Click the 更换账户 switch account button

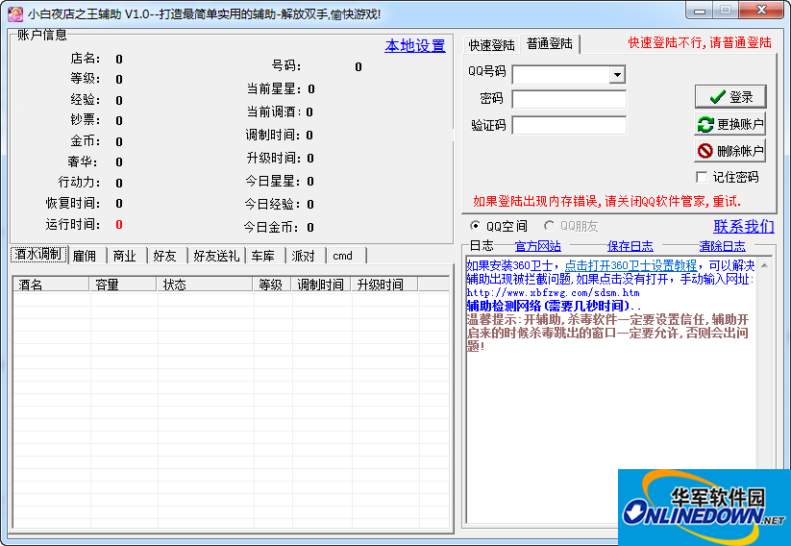pyautogui.click(x=730, y=124)
